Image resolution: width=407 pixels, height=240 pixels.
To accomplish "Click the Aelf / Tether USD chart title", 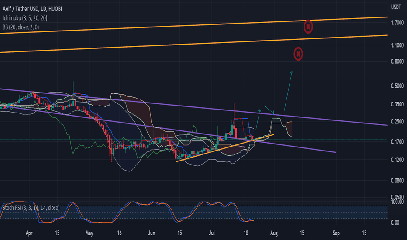I will click(32, 9).
